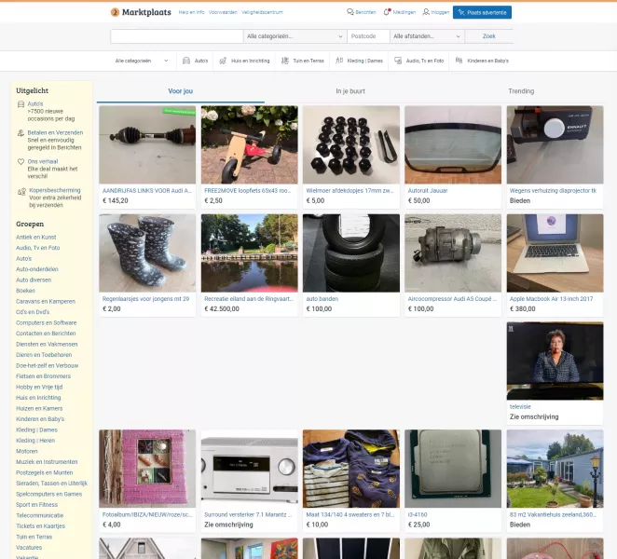Open Boeken group link

(x=25, y=291)
